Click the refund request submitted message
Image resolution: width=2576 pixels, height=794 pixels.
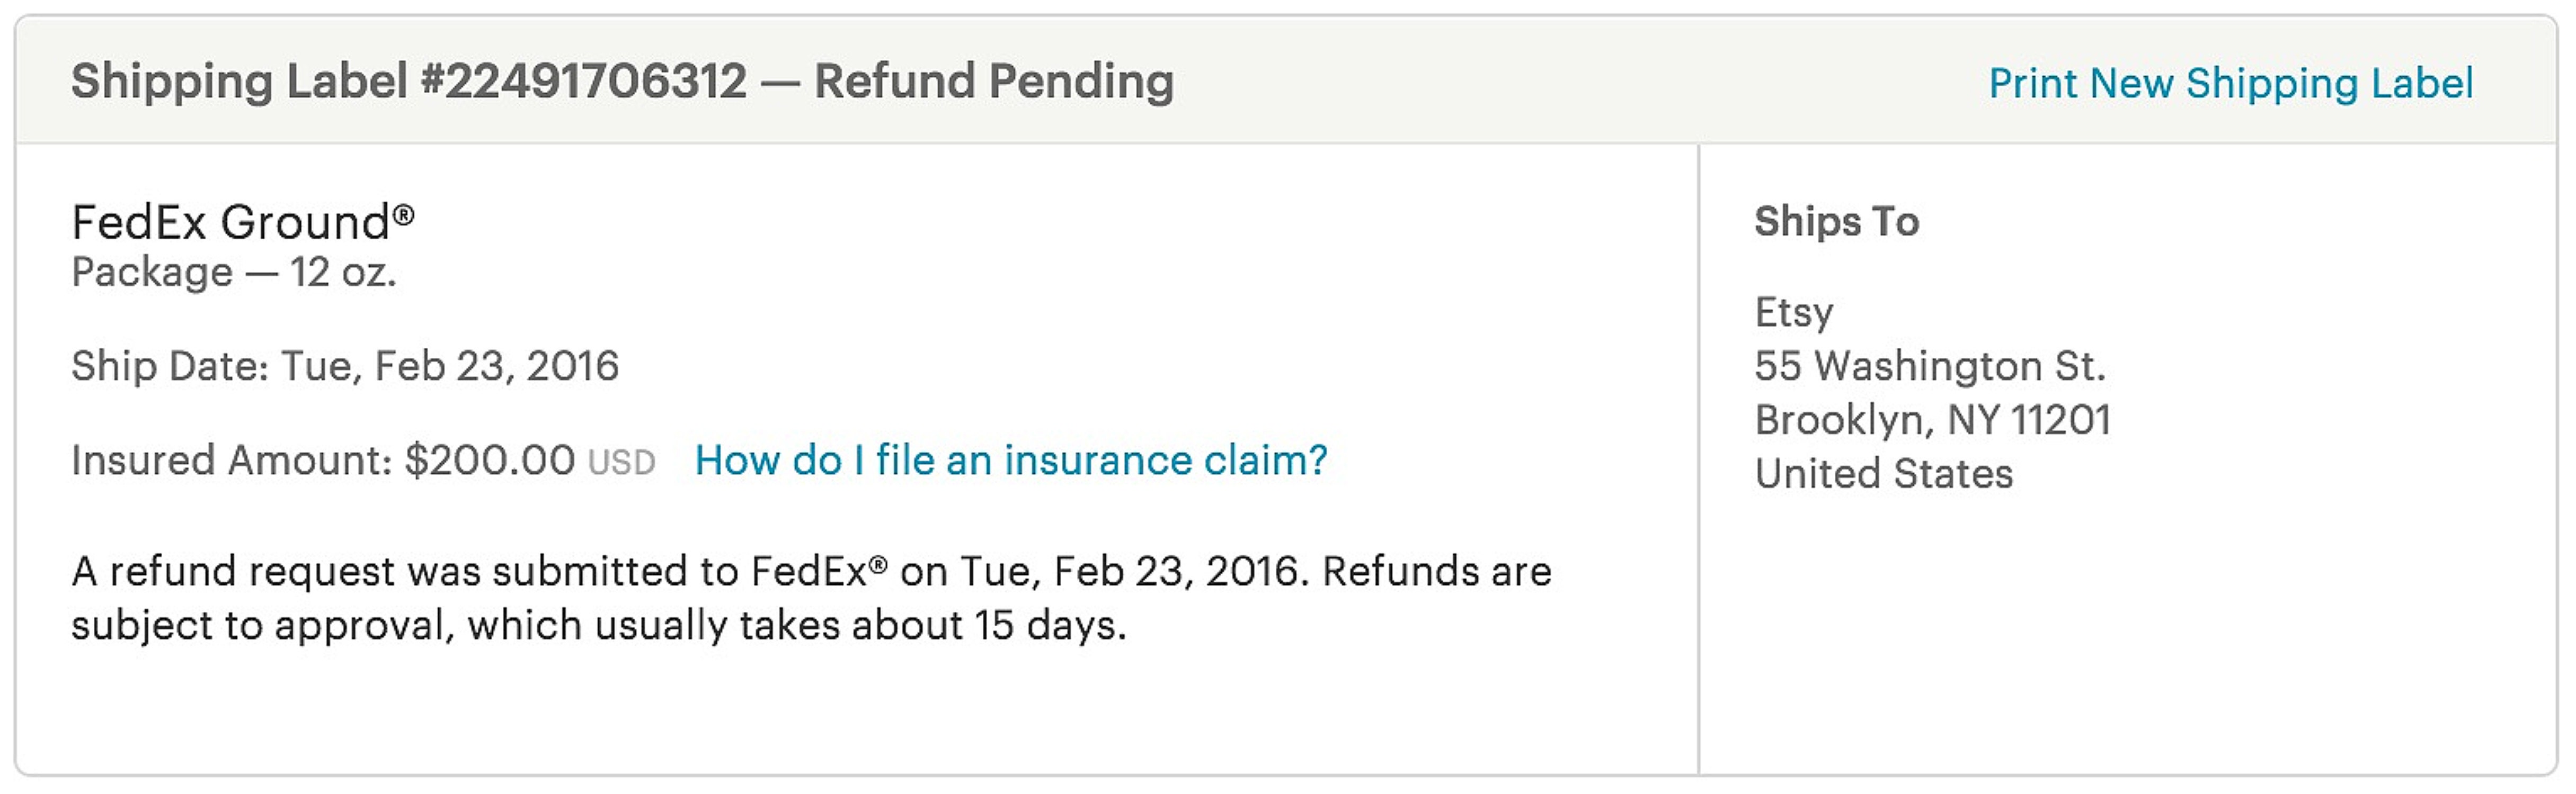pyautogui.click(x=811, y=598)
